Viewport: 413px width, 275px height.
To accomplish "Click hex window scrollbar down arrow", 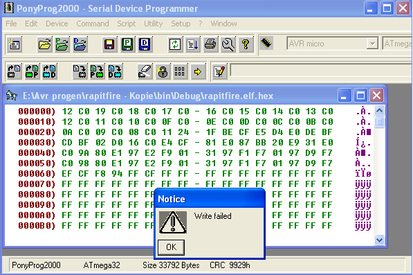I will tap(379, 240).
